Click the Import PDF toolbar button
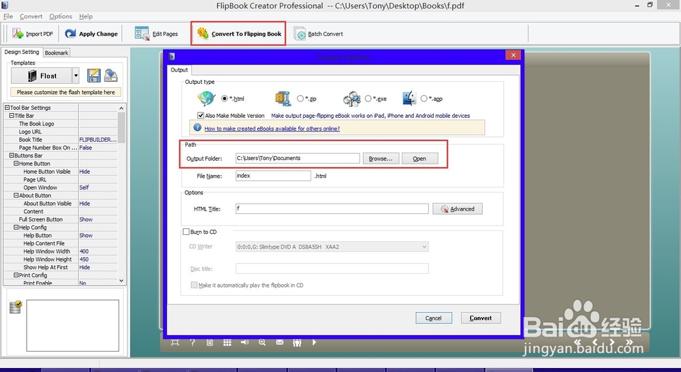The width and height of the screenshot is (681, 372). coord(33,33)
